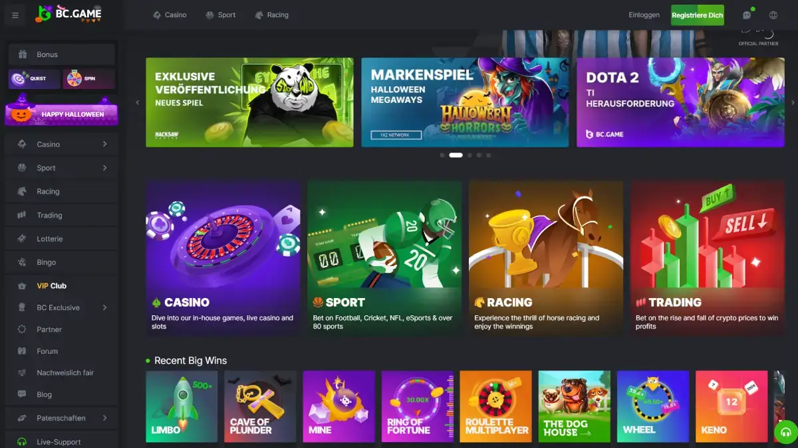Expand the Casino sidebar submenu chevron
This screenshot has width=798, height=448.
(105, 144)
